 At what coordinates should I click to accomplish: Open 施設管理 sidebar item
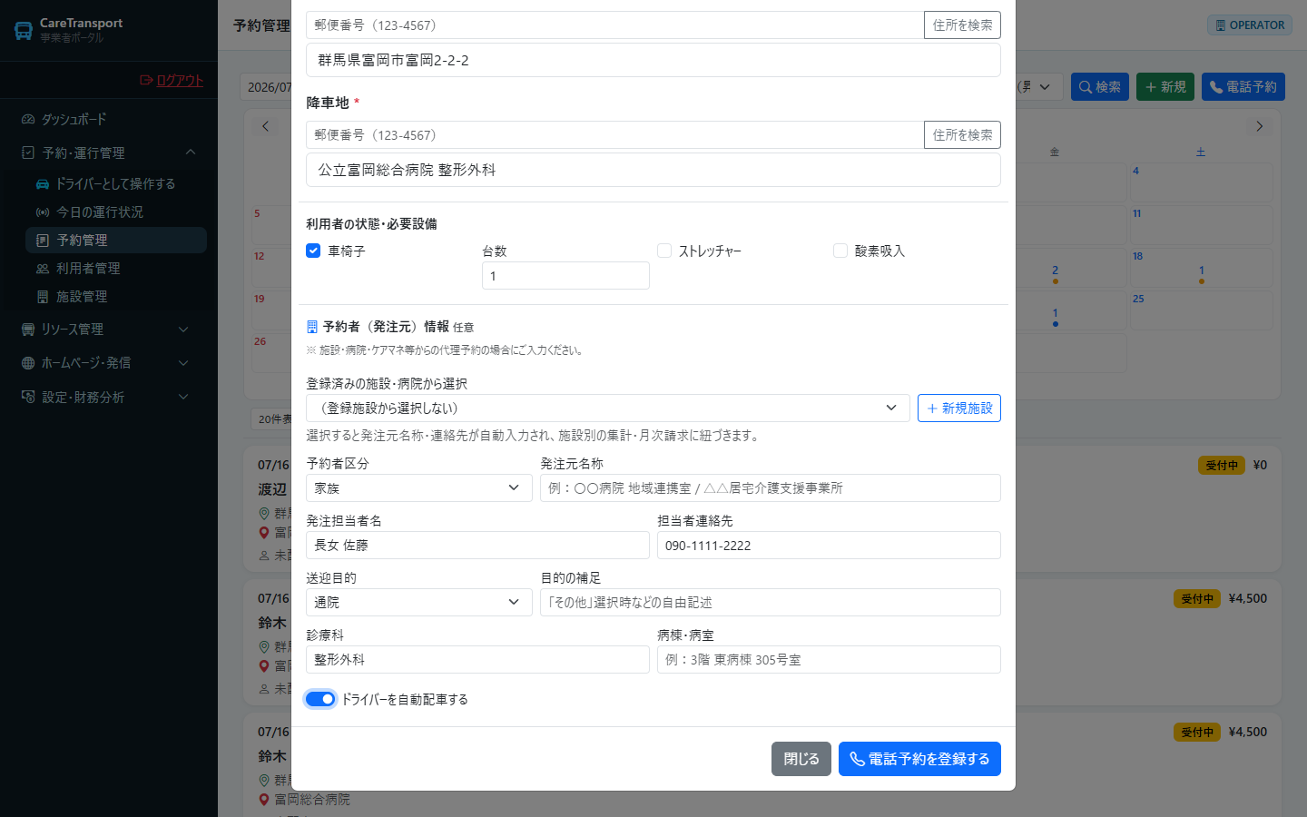tap(116, 296)
